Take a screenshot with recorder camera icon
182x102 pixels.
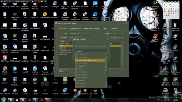pos(42,1)
